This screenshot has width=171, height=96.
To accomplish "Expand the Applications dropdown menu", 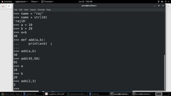I will [x=21, y=2].
